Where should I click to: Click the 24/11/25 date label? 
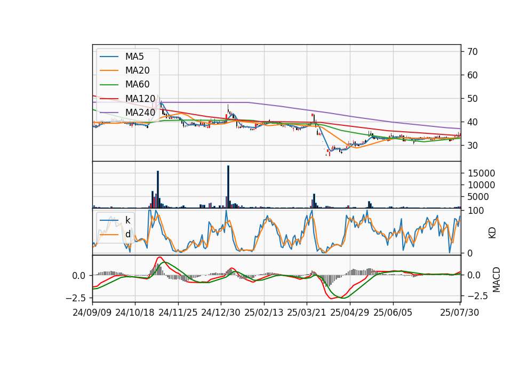(178, 313)
